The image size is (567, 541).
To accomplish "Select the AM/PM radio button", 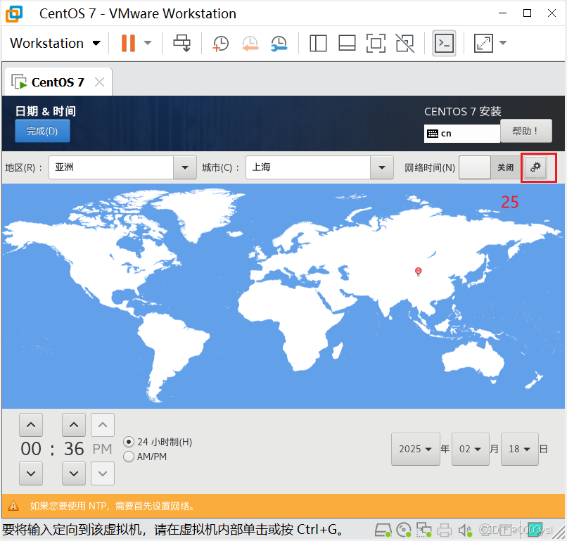I will tap(129, 457).
